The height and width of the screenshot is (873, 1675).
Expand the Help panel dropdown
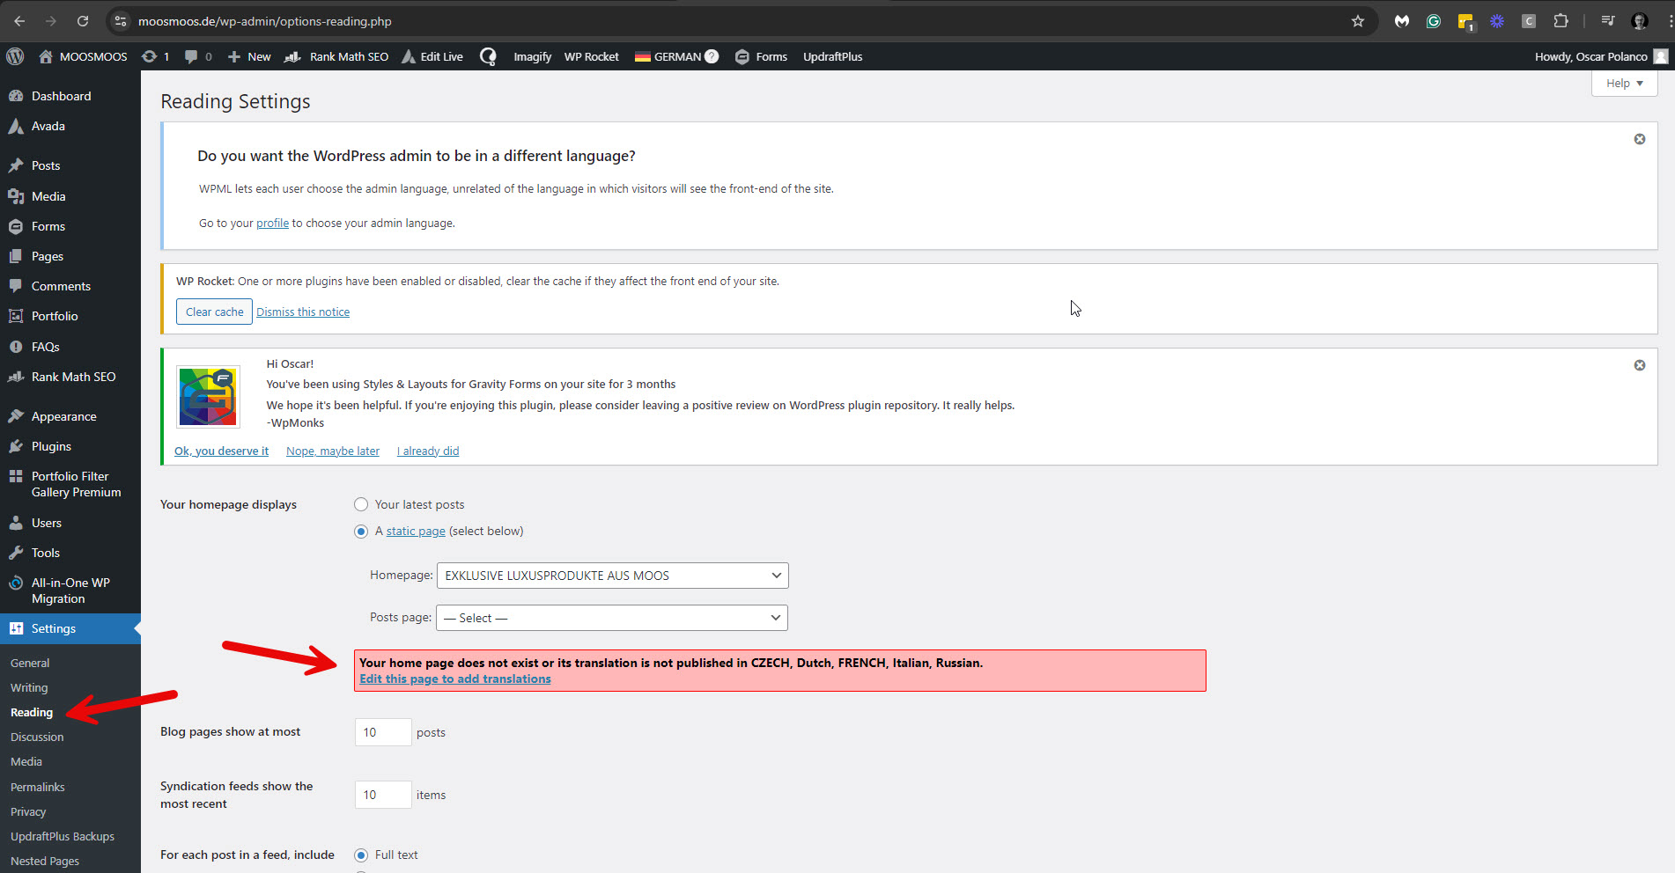pos(1624,84)
